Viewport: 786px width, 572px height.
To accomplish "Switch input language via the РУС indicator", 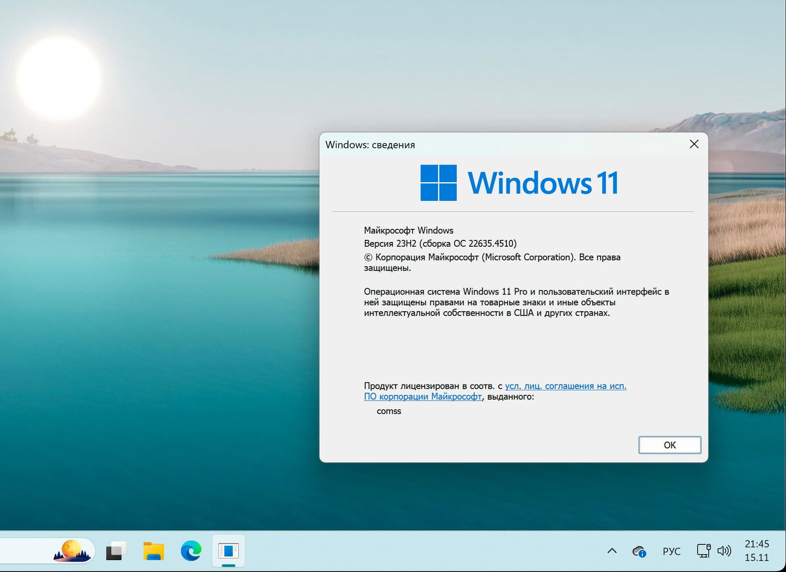I will pos(671,551).
